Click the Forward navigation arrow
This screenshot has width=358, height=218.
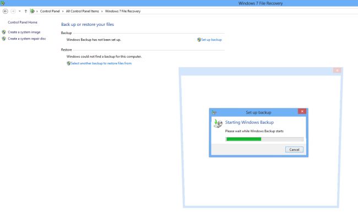click(x=13, y=11)
